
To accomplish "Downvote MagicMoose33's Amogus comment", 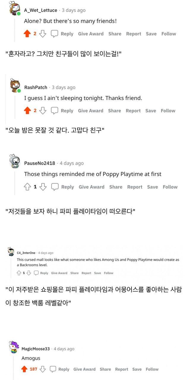I will (x=43, y=369).
